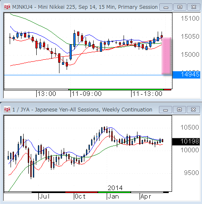Close the Mini Nikkei 225 chart window

194,7
